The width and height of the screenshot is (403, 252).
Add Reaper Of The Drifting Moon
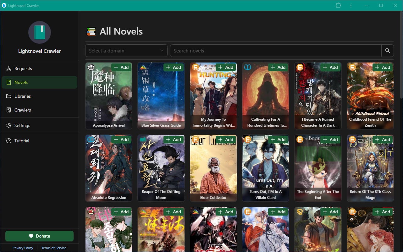pos(174,140)
